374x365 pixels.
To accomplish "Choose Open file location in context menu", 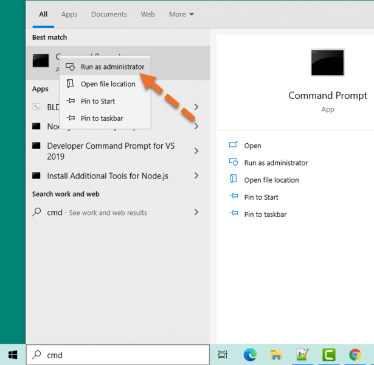I will coord(105,84).
